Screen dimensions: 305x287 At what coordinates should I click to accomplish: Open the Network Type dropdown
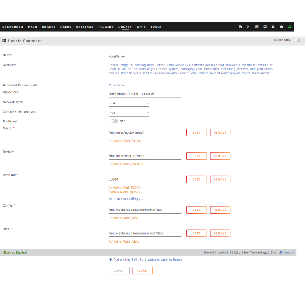[128, 103]
